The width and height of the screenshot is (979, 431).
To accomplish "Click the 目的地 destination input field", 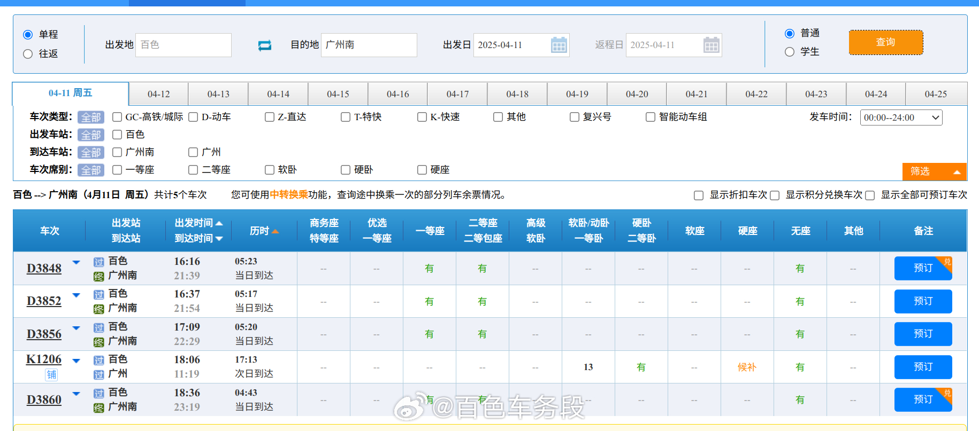I will click(x=369, y=45).
